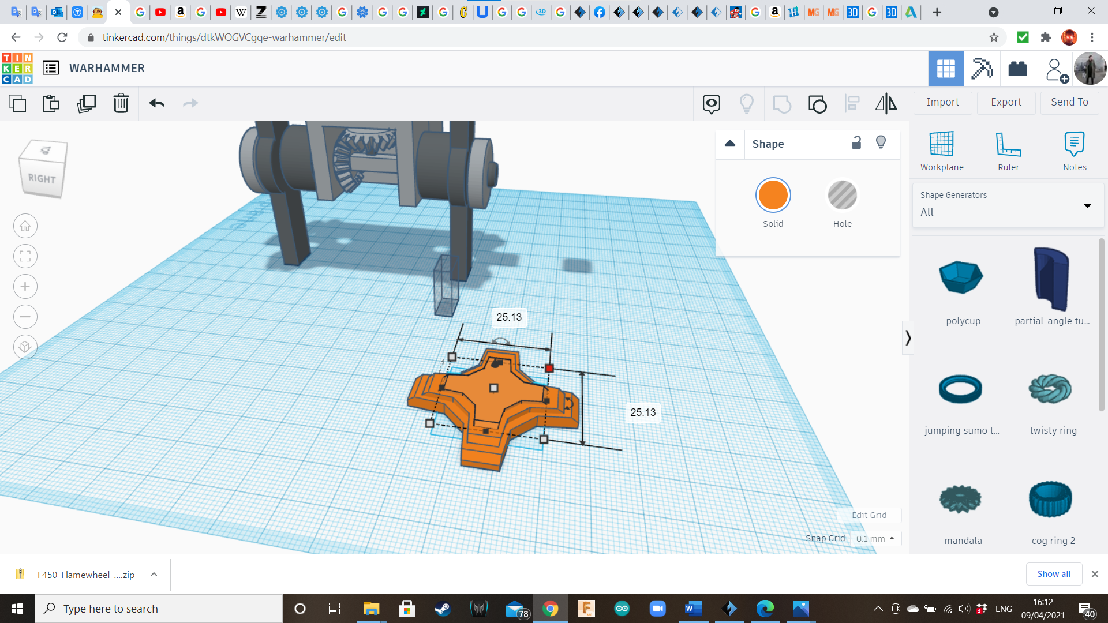This screenshot has width=1108, height=623.
Task: Click the Copy icon in toolbar
Action: (x=17, y=103)
